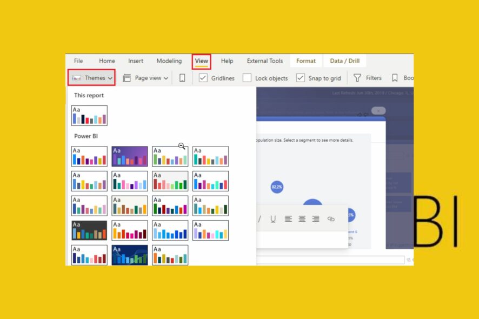479x319 pixels.
Task: Switch to Mobile layout view
Action: 182,77
